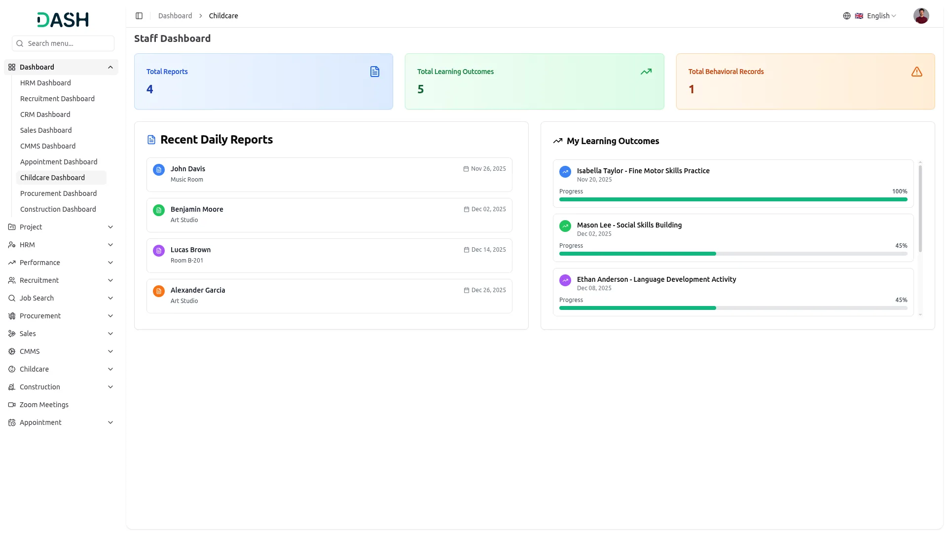Click the Dashboard breadcrumb link

click(x=175, y=16)
